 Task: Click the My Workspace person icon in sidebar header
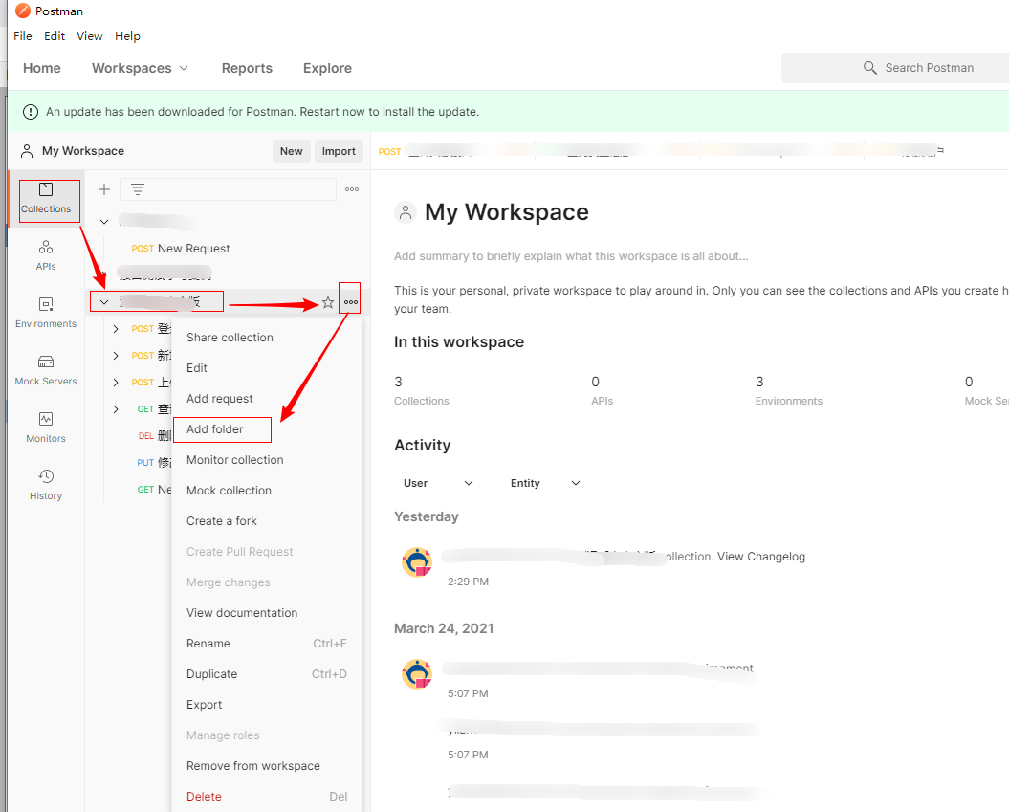[27, 151]
